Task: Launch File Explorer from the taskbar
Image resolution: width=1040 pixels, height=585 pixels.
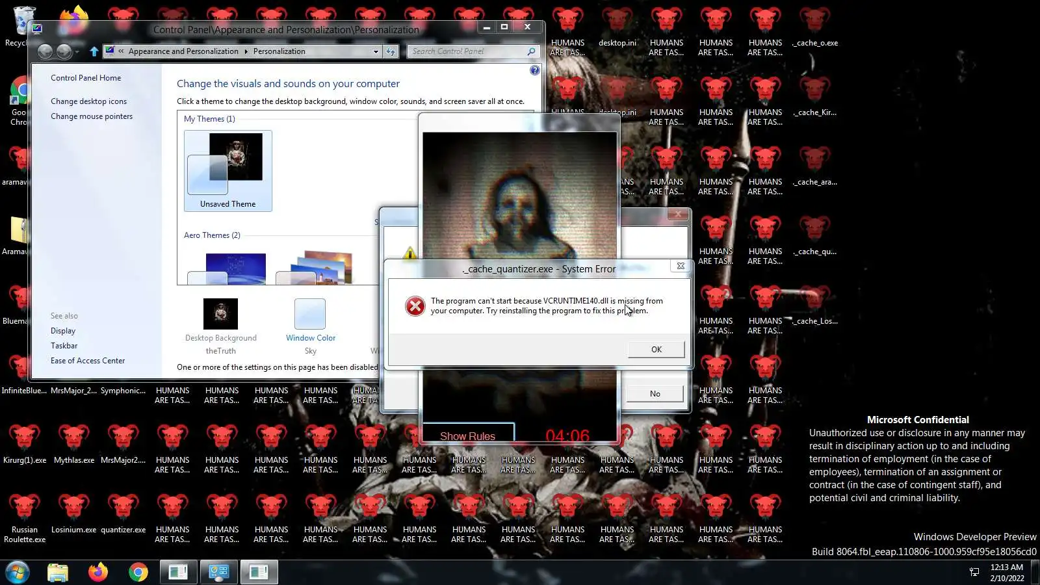Action: [58, 572]
